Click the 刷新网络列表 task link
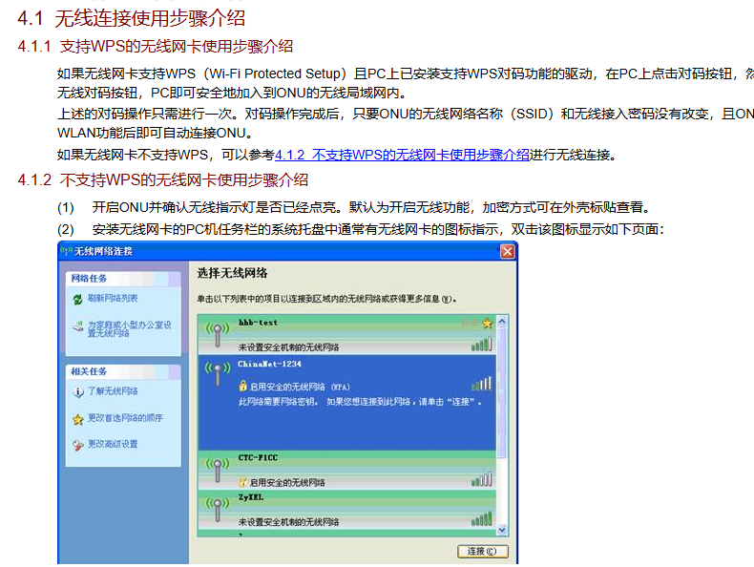Image resolution: width=754 pixels, height=567 pixels. click(x=113, y=299)
